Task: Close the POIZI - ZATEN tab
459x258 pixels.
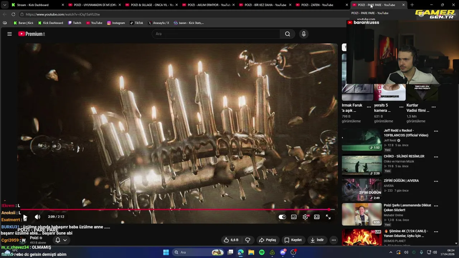Action: (347, 5)
